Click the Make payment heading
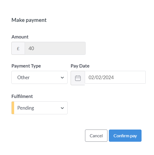The height and width of the screenshot is (155, 154). coord(29,20)
